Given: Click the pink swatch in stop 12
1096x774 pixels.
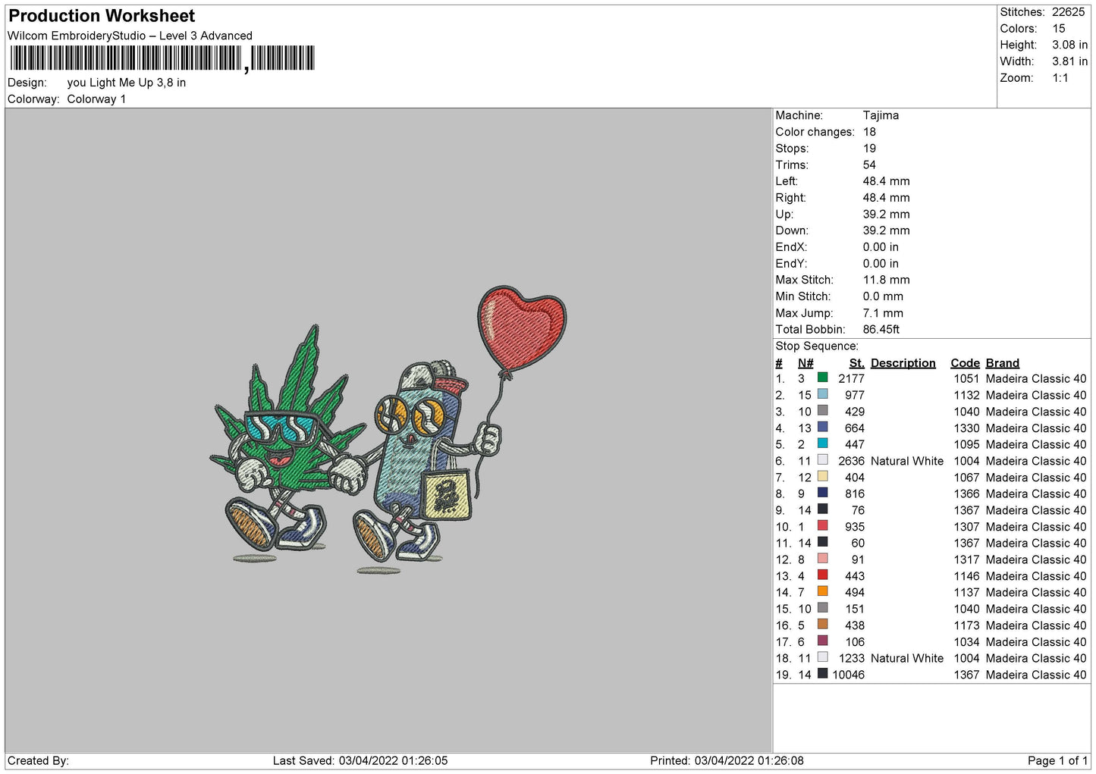Looking at the screenshot, I should [x=822, y=559].
